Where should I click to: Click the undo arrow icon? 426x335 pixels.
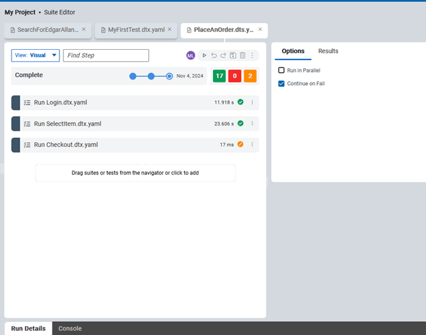214,55
